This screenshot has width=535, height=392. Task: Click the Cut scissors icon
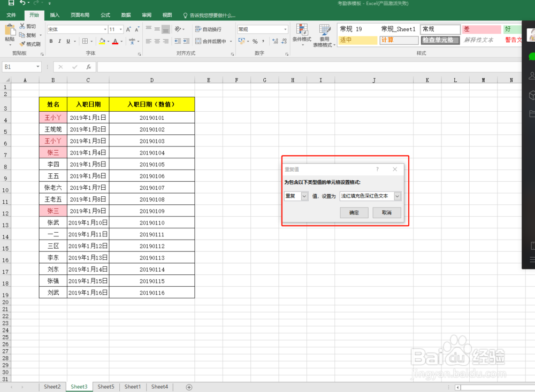pyautogui.click(x=22, y=26)
